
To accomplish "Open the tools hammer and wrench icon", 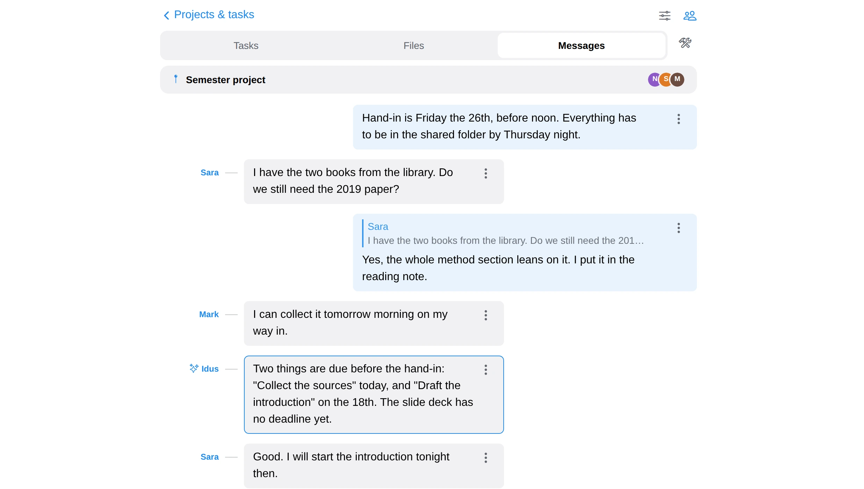I will pos(685,43).
